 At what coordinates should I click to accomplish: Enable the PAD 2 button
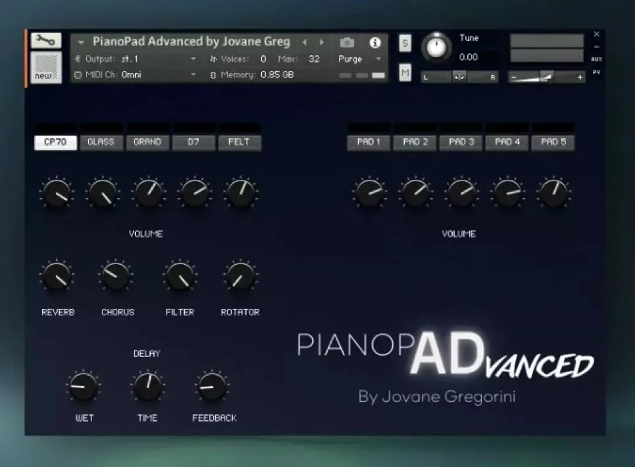(x=415, y=142)
